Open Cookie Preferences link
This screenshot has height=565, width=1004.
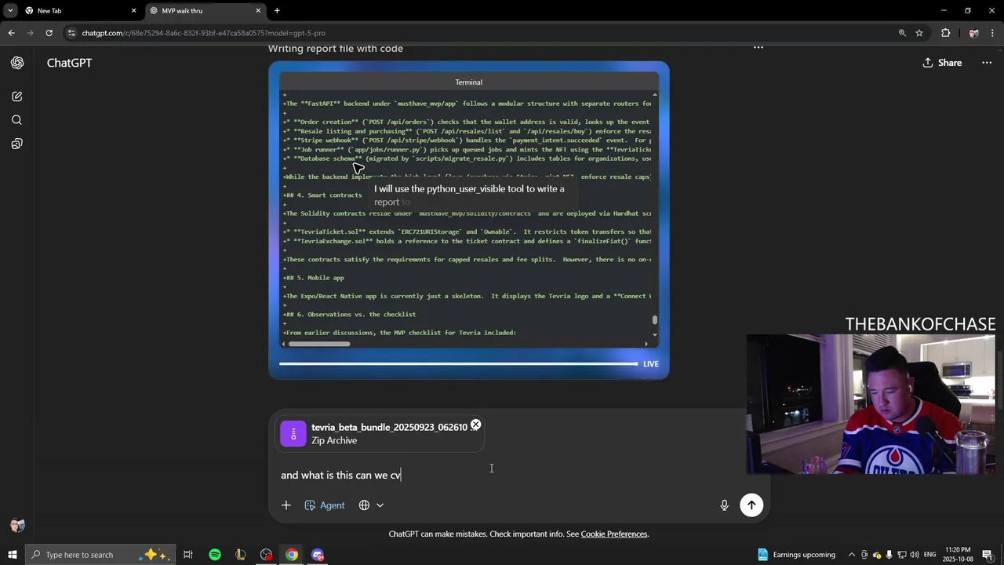point(614,534)
